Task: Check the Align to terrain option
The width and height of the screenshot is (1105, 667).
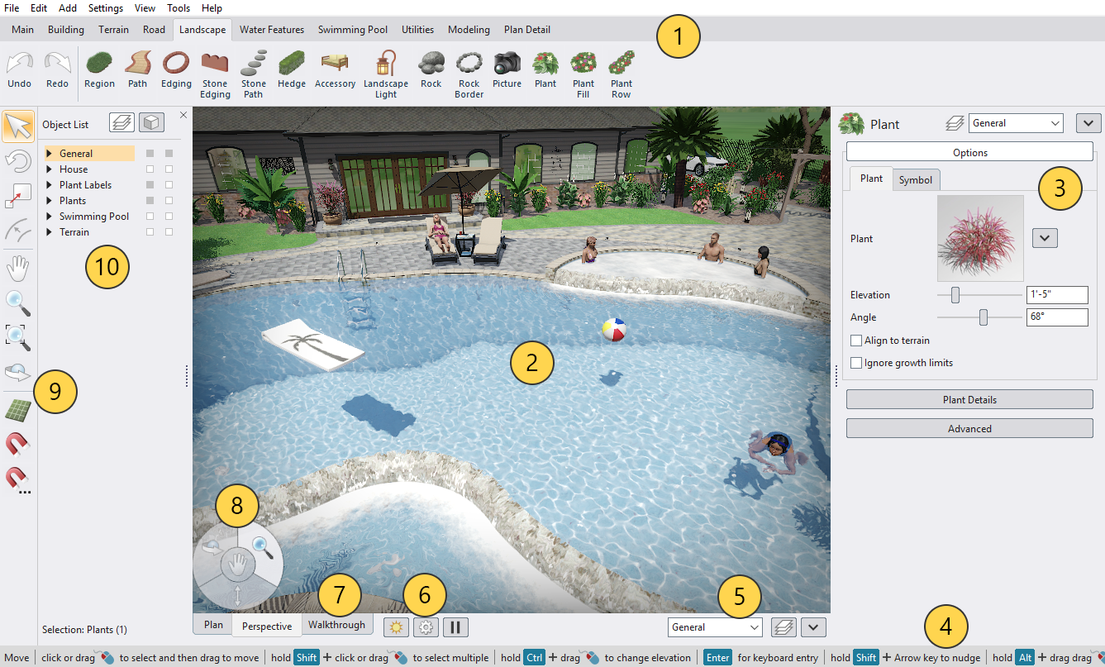Action: point(857,340)
